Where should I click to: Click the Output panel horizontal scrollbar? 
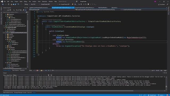tap(69, 91)
